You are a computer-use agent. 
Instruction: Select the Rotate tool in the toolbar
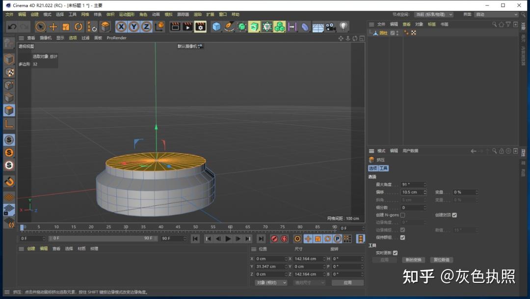pos(79,27)
